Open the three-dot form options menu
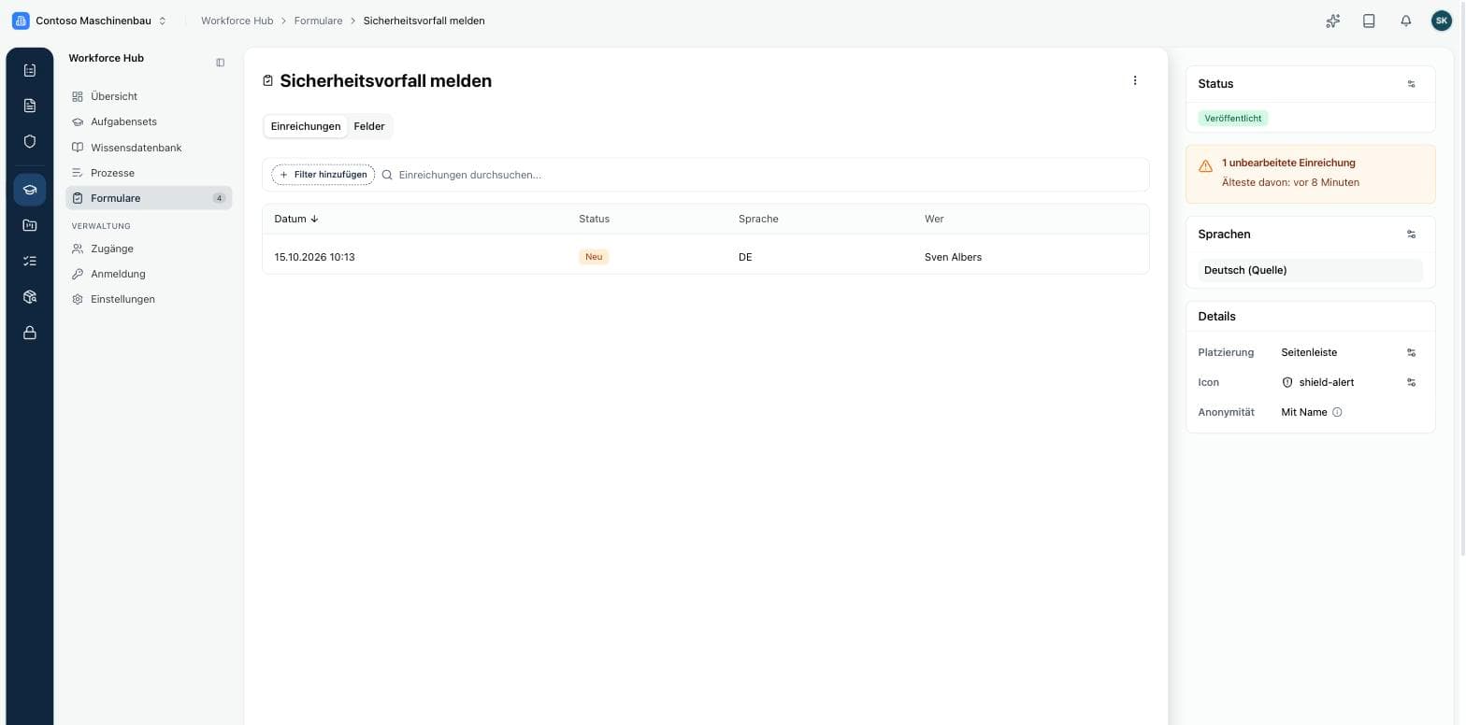 pyautogui.click(x=1135, y=80)
